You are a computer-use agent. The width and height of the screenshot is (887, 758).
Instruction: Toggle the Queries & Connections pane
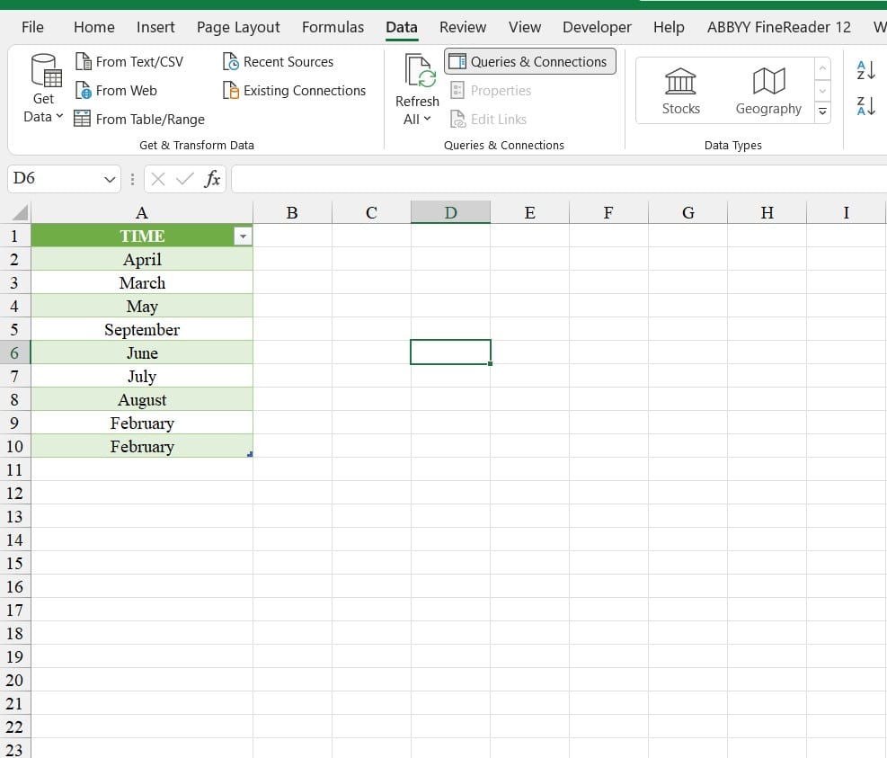pyautogui.click(x=529, y=61)
